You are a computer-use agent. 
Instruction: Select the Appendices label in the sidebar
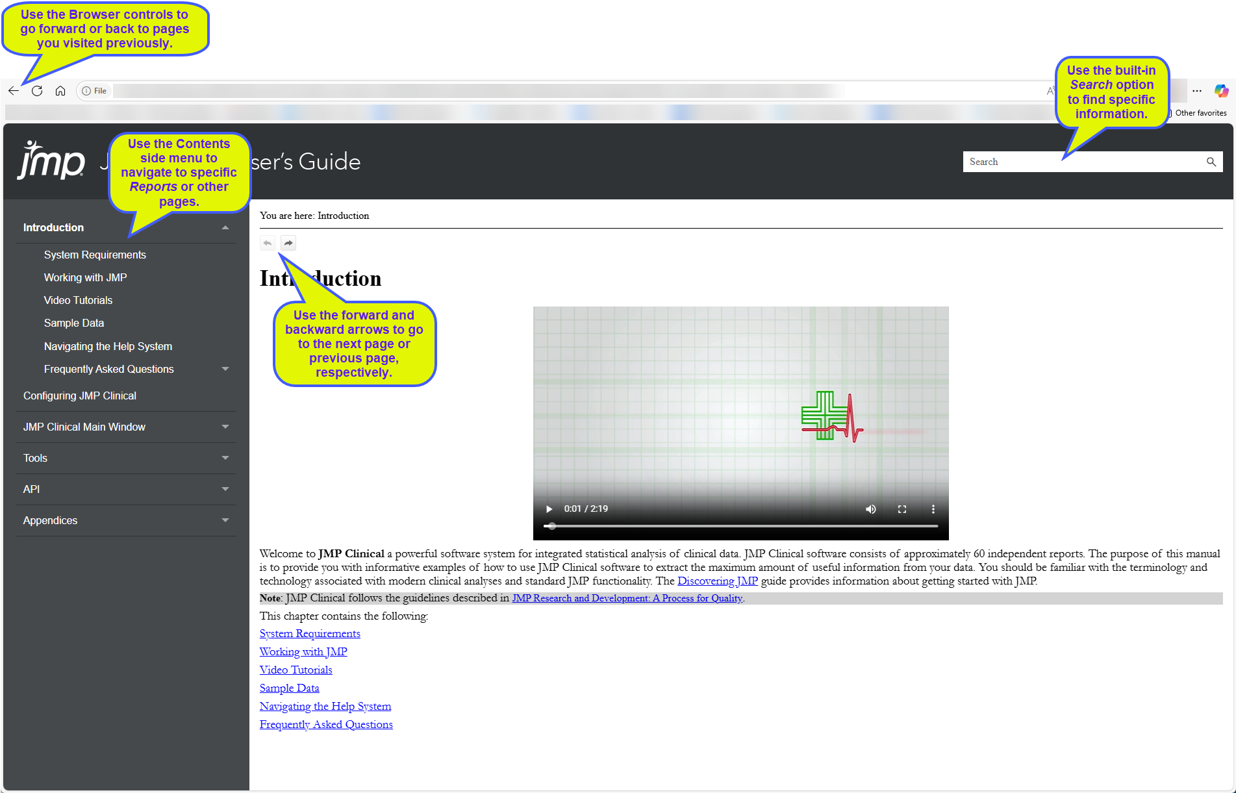50,520
